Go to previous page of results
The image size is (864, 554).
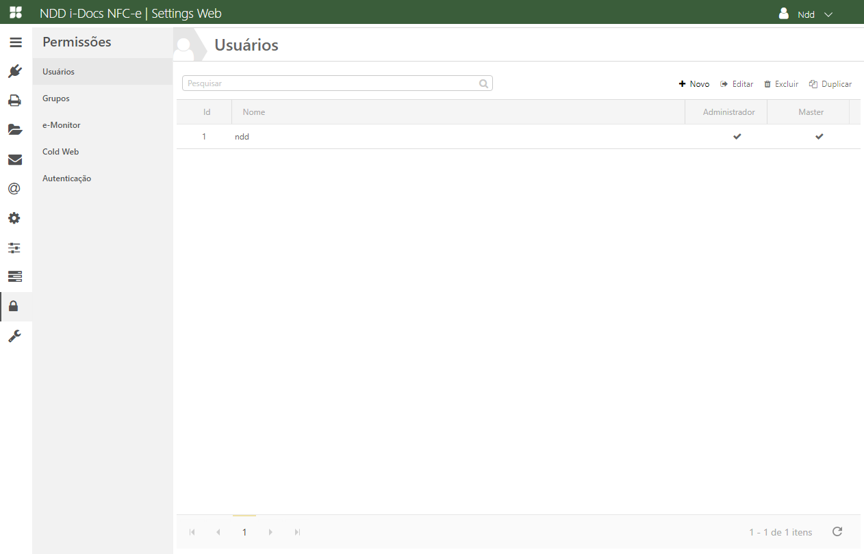tap(218, 532)
